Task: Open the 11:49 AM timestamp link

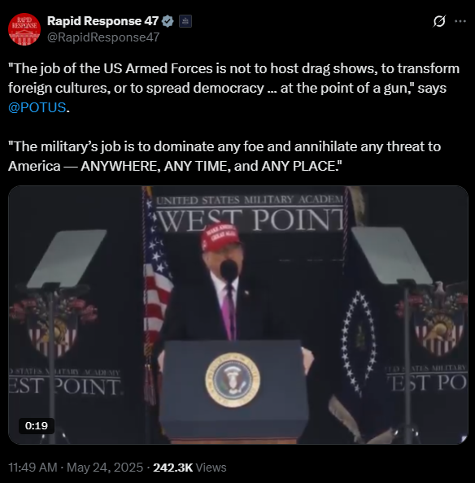Action: tap(33, 468)
